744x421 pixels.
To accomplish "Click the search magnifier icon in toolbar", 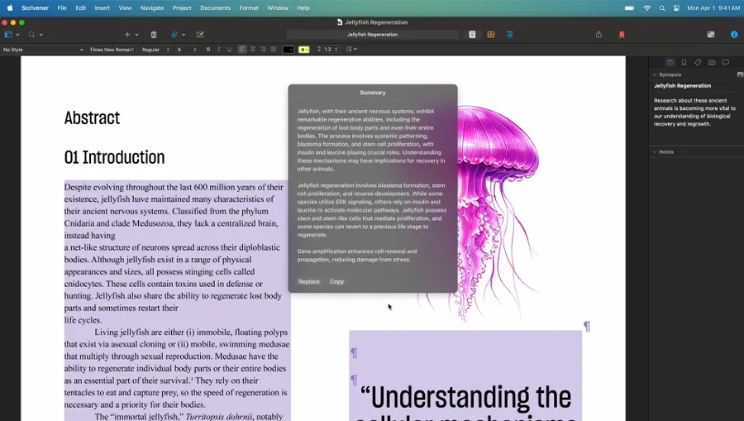I will click(31, 35).
